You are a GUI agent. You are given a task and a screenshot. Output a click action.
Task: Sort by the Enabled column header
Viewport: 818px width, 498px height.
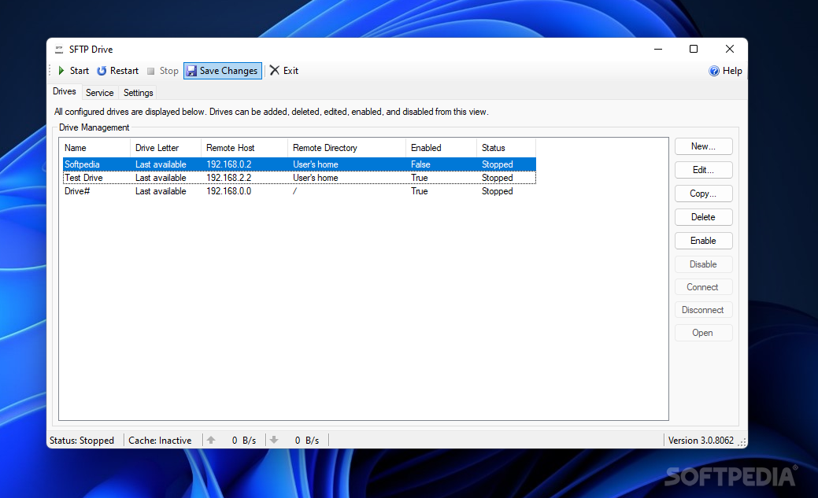click(441, 148)
